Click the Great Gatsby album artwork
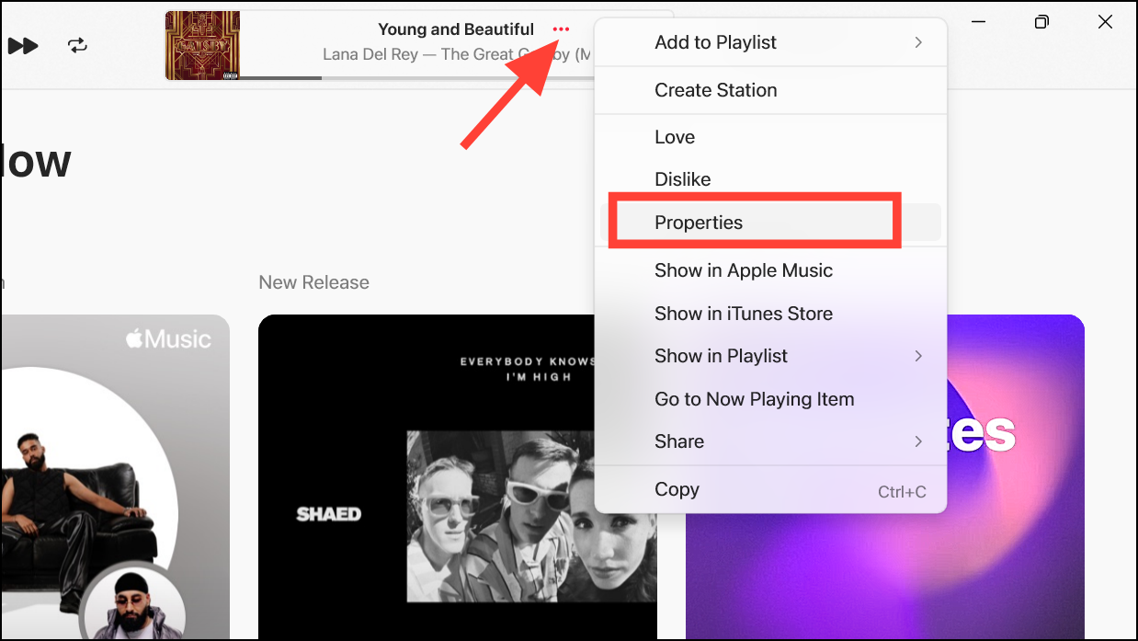 click(x=202, y=45)
